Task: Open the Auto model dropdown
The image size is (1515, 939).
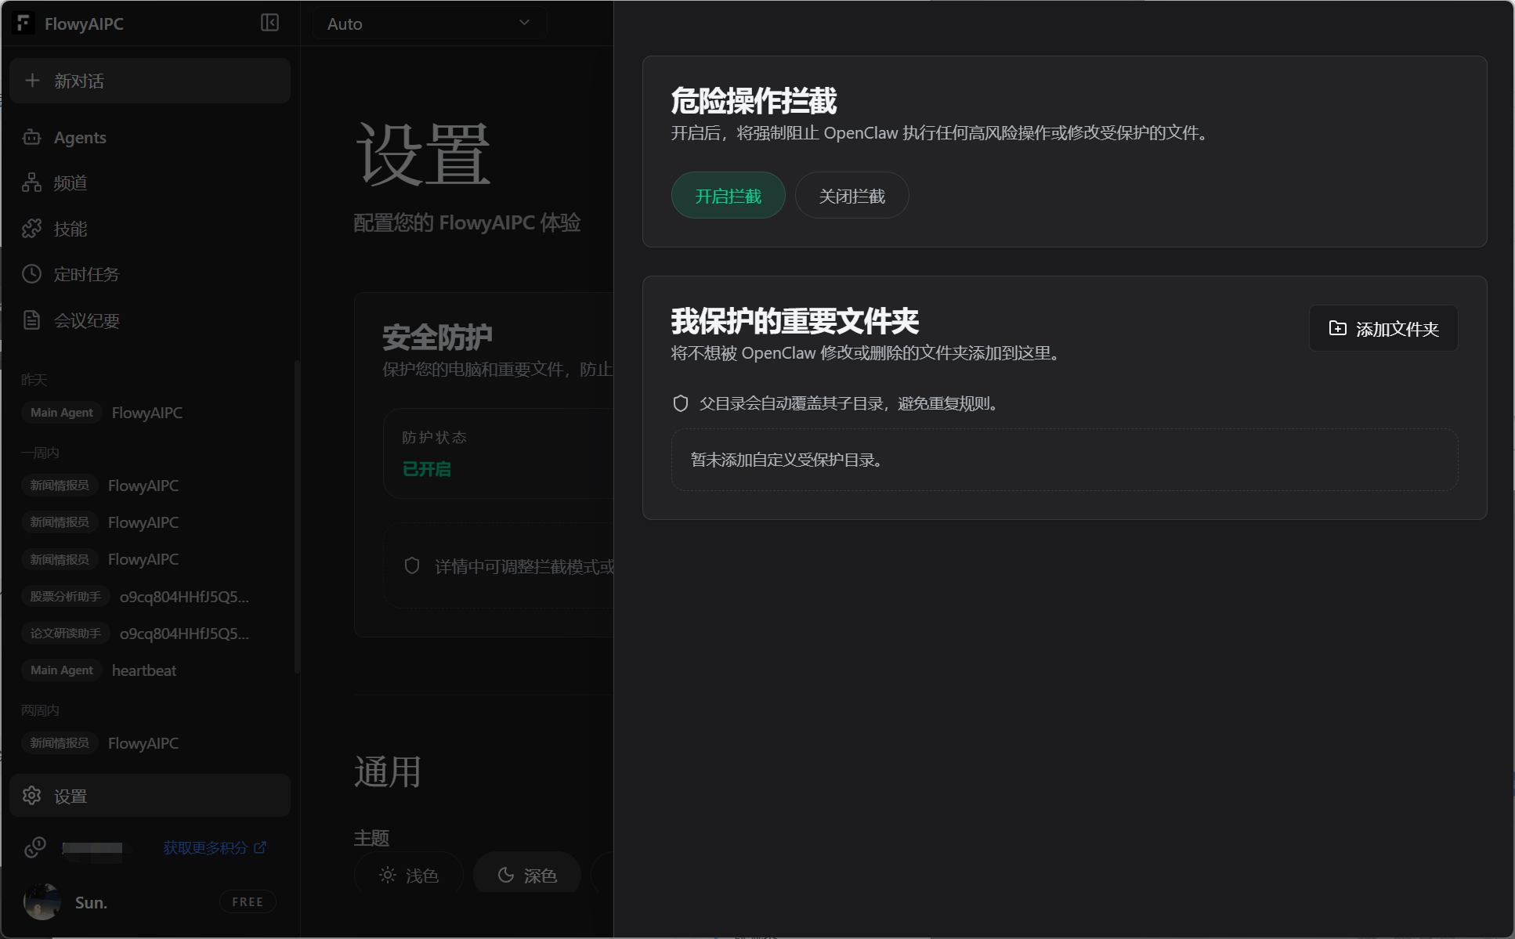Action: tap(429, 23)
